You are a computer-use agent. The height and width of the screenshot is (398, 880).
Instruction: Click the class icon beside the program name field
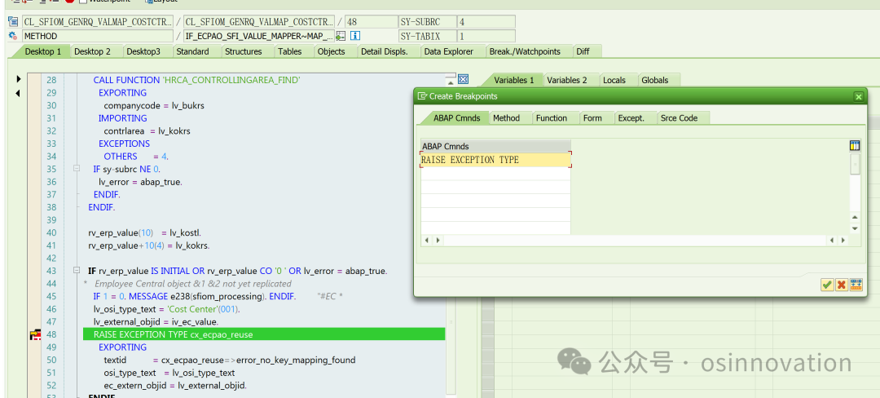pyautogui.click(x=14, y=22)
